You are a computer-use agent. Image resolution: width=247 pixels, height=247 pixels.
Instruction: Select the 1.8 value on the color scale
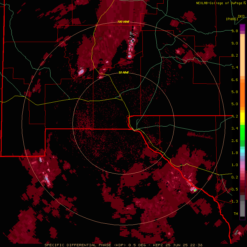pos(235,153)
